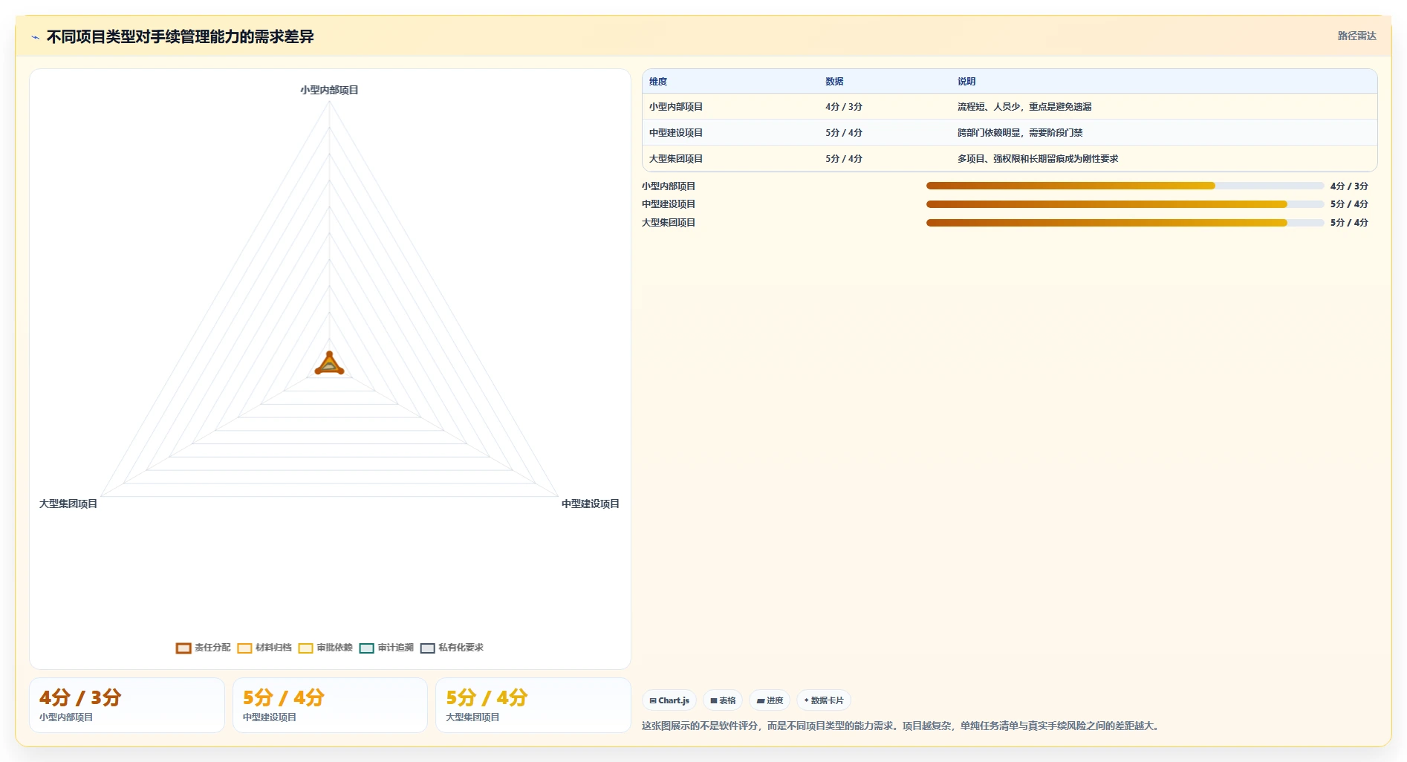Toggle the 审计追溯 legend swatch
The width and height of the screenshot is (1407, 762).
(366, 648)
